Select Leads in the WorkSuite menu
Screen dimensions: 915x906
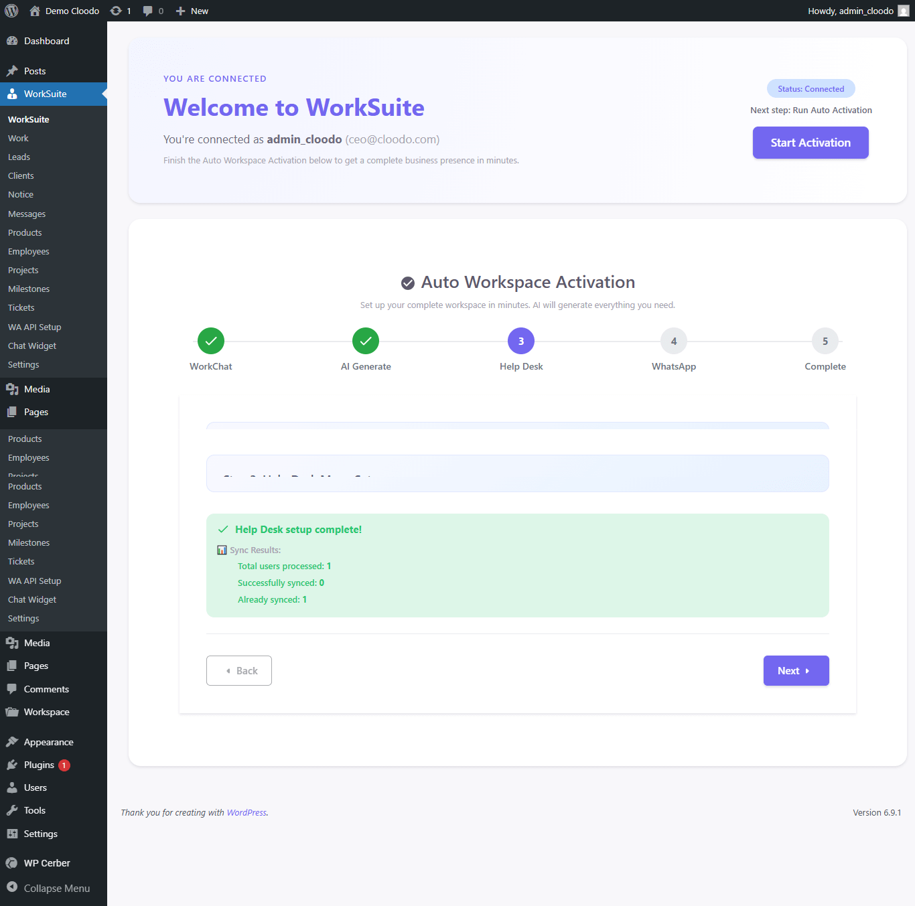click(x=19, y=156)
